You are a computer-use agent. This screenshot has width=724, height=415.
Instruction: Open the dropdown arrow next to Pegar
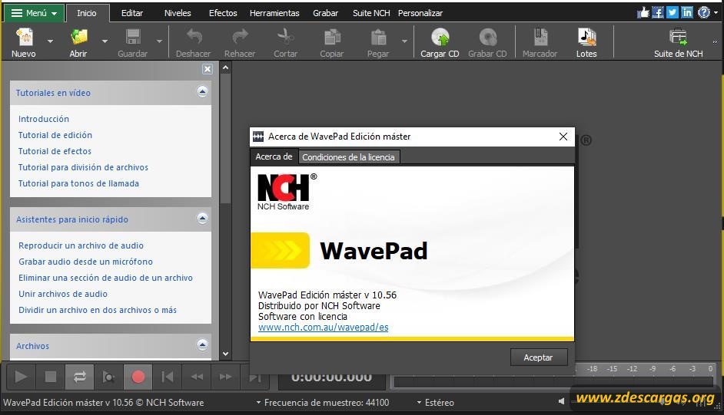404,41
